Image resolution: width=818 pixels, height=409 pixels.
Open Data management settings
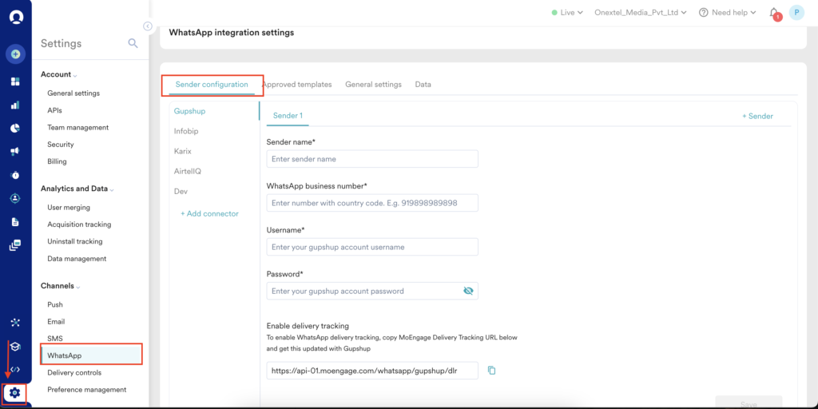point(77,259)
